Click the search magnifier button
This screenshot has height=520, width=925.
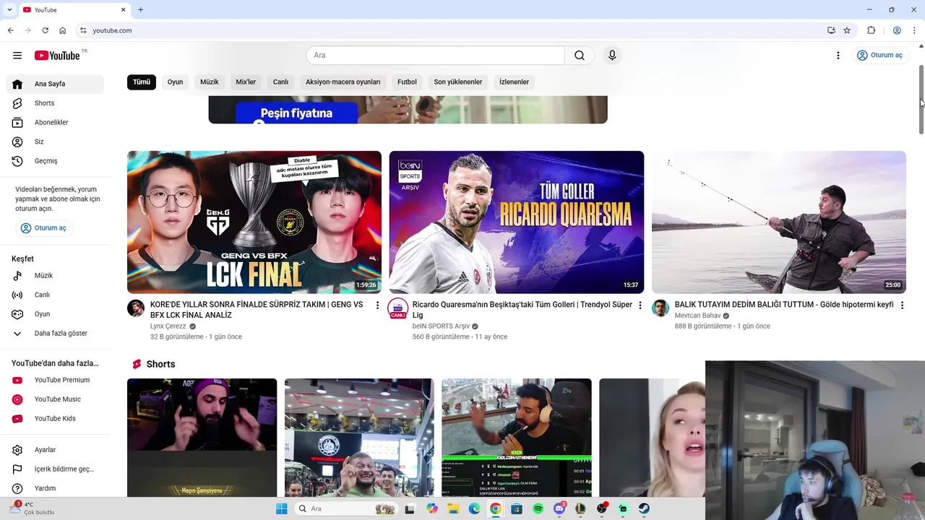click(580, 56)
